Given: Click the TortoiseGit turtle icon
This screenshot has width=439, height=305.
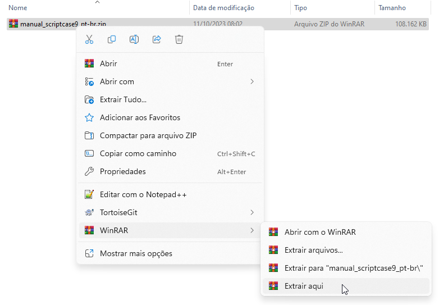Looking at the screenshot, I should (89, 212).
